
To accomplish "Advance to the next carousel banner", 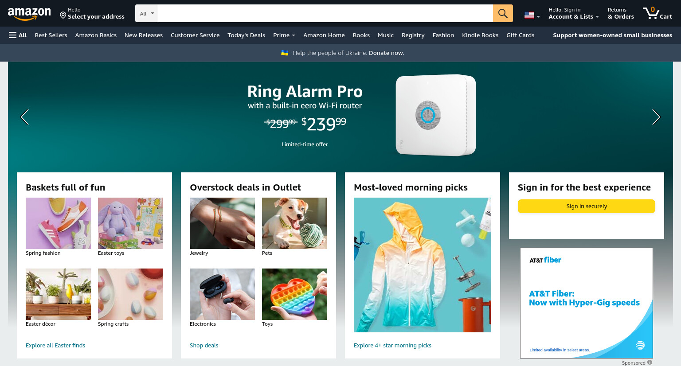I will click(x=656, y=117).
